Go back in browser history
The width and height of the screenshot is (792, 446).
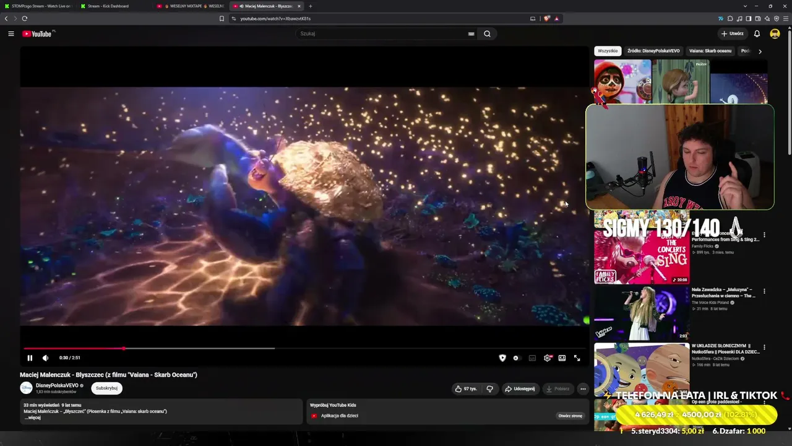click(x=6, y=19)
